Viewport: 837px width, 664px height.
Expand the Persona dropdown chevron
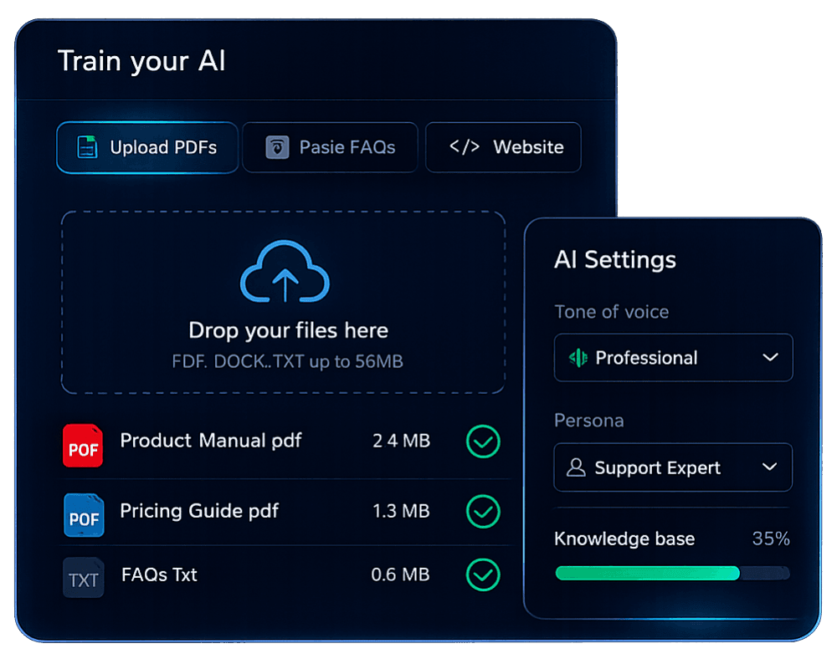point(770,467)
